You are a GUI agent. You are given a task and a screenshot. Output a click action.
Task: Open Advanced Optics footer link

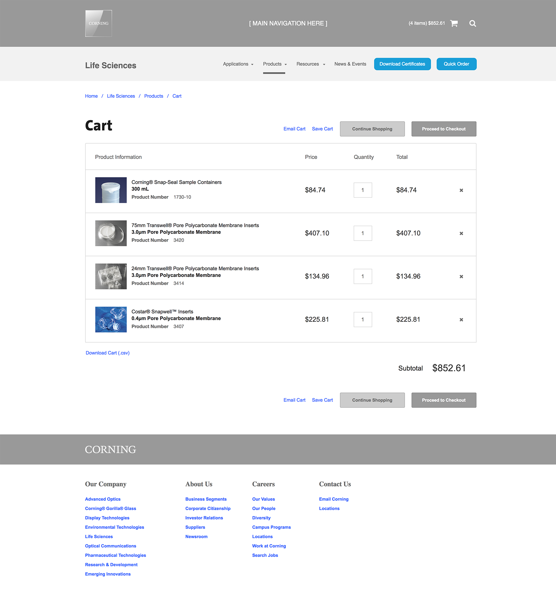(x=103, y=499)
